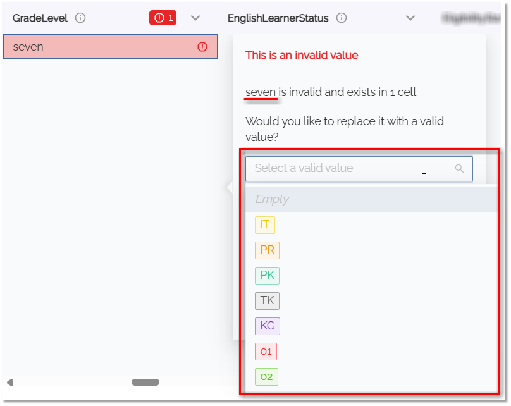The width and height of the screenshot is (511, 406).
Task: Click the red error count badge on GradeLevel
Action: click(x=163, y=18)
